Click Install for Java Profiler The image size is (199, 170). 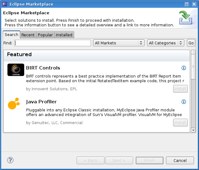180,123
